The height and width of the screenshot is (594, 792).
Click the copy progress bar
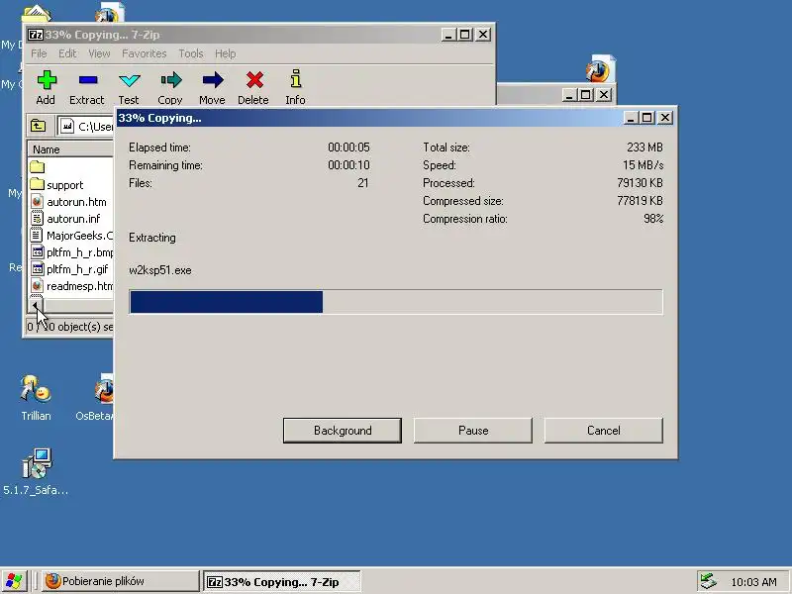tap(396, 302)
